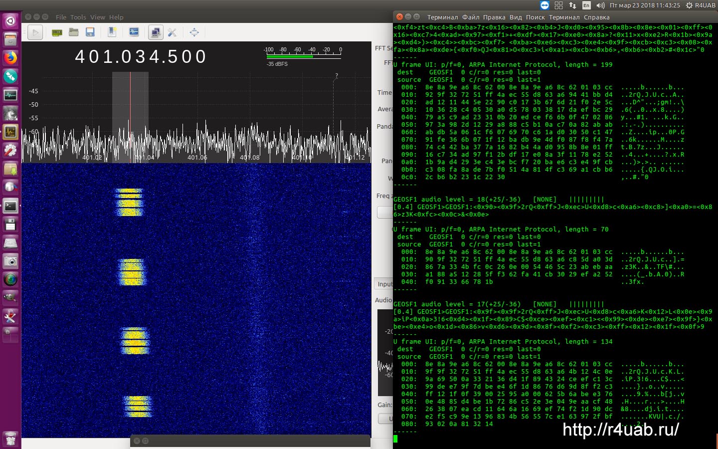Click the signal level meter bar
This screenshot has height=449, width=718.
tap(304, 56)
